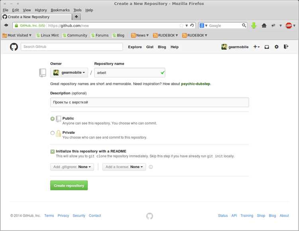Screen dimensions: 299x231
Task: Click the footer Contact link
Action: pyautogui.click(x=95, y=215)
